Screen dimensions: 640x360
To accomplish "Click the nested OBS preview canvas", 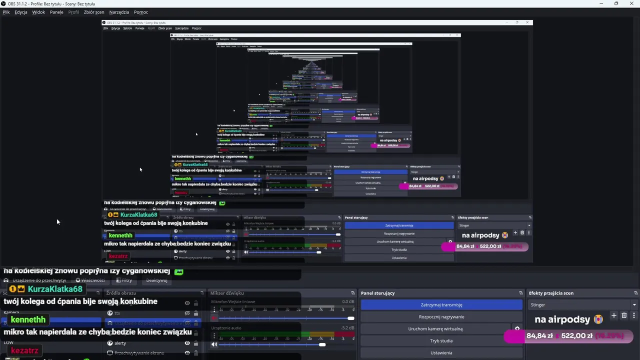I will pyautogui.click(x=317, y=141).
